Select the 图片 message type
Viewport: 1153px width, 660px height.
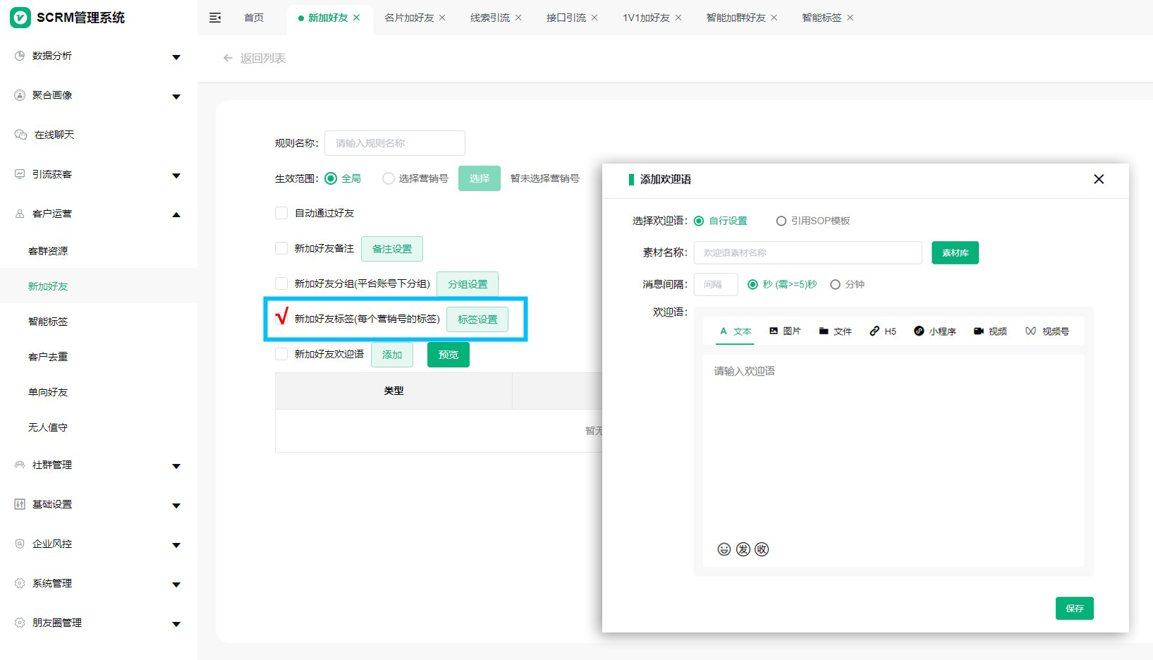click(785, 331)
